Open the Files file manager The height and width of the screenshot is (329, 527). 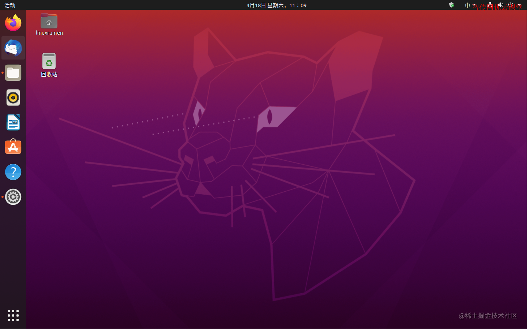click(13, 73)
